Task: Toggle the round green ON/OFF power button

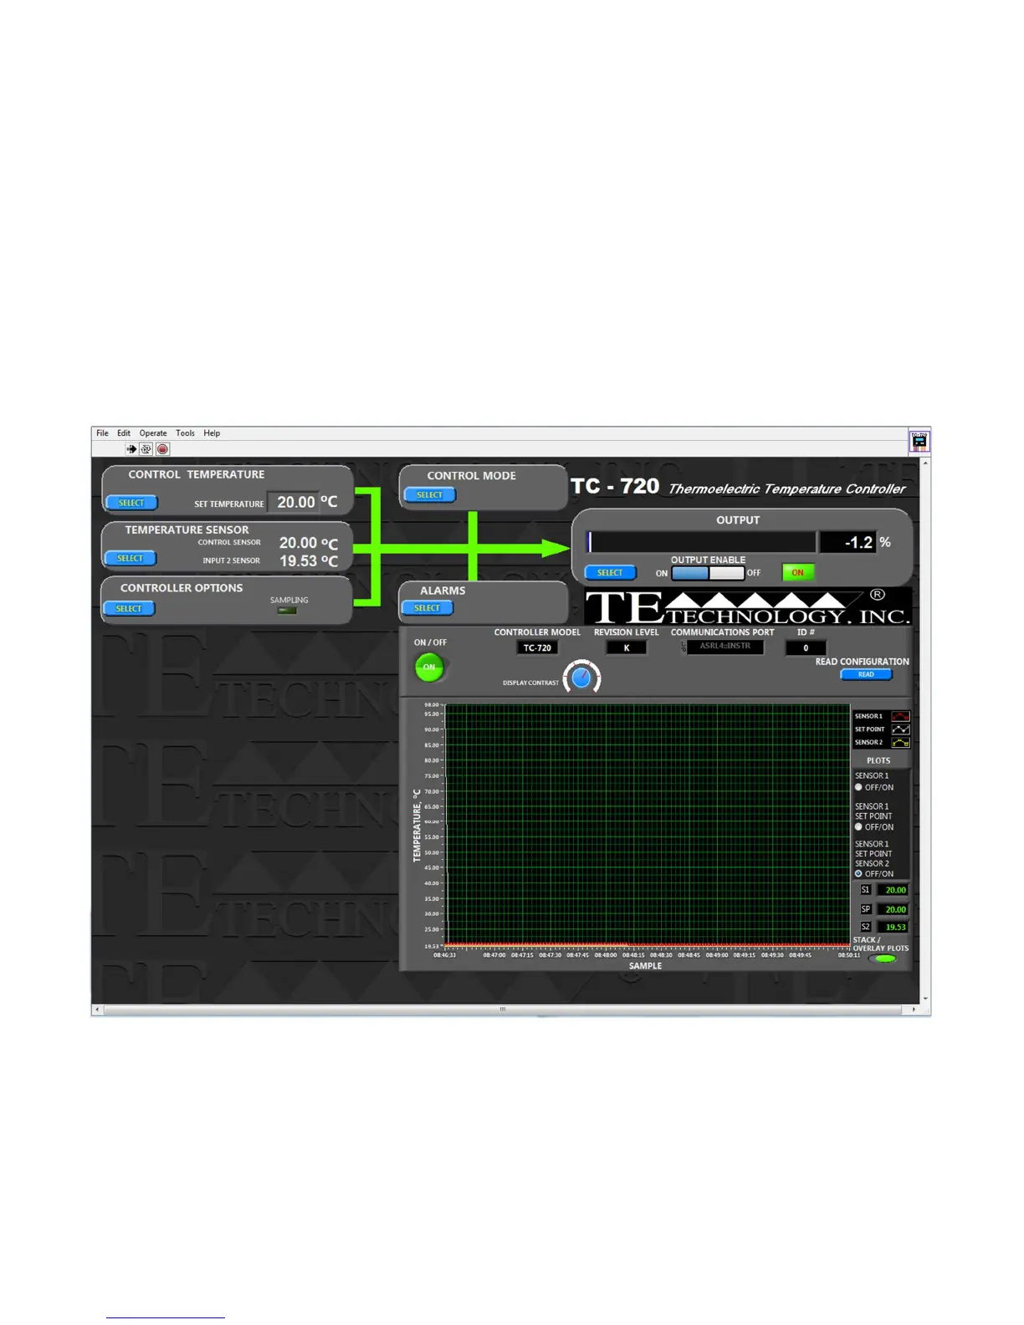Action: coord(429,667)
